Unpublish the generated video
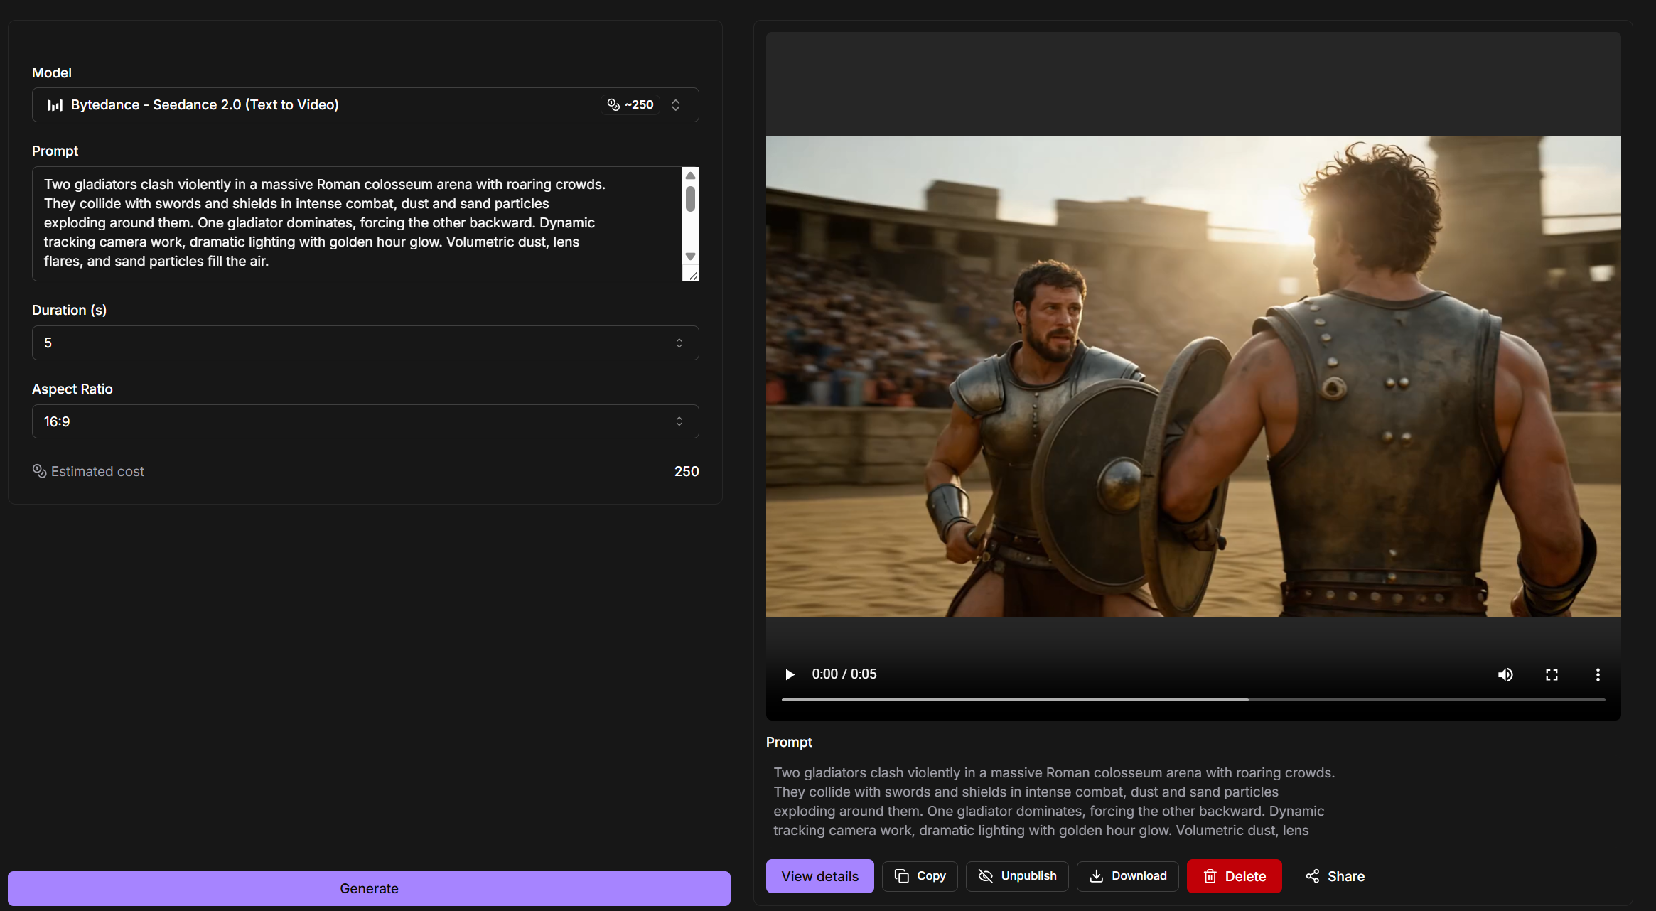1656x911 pixels. [x=1017, y=876]
